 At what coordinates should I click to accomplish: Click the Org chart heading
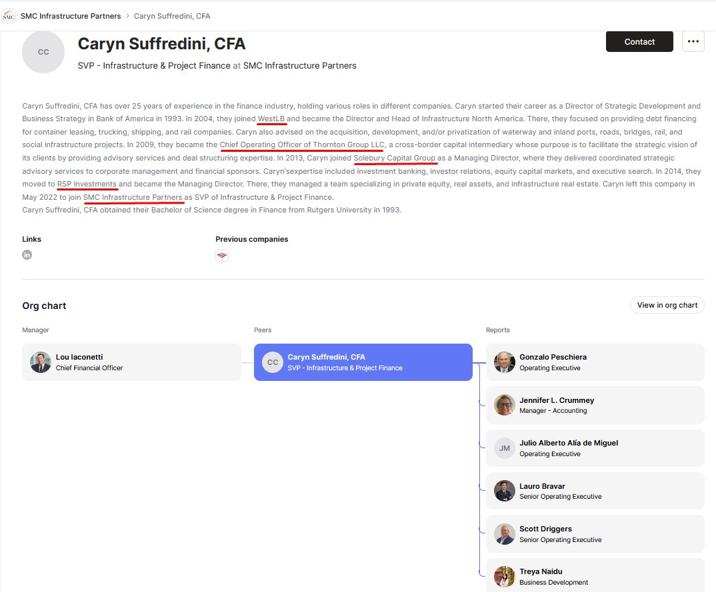pyautogui.click(x=44, y=306)
